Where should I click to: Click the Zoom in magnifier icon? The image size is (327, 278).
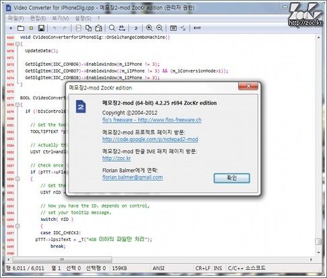coord(149,28)
